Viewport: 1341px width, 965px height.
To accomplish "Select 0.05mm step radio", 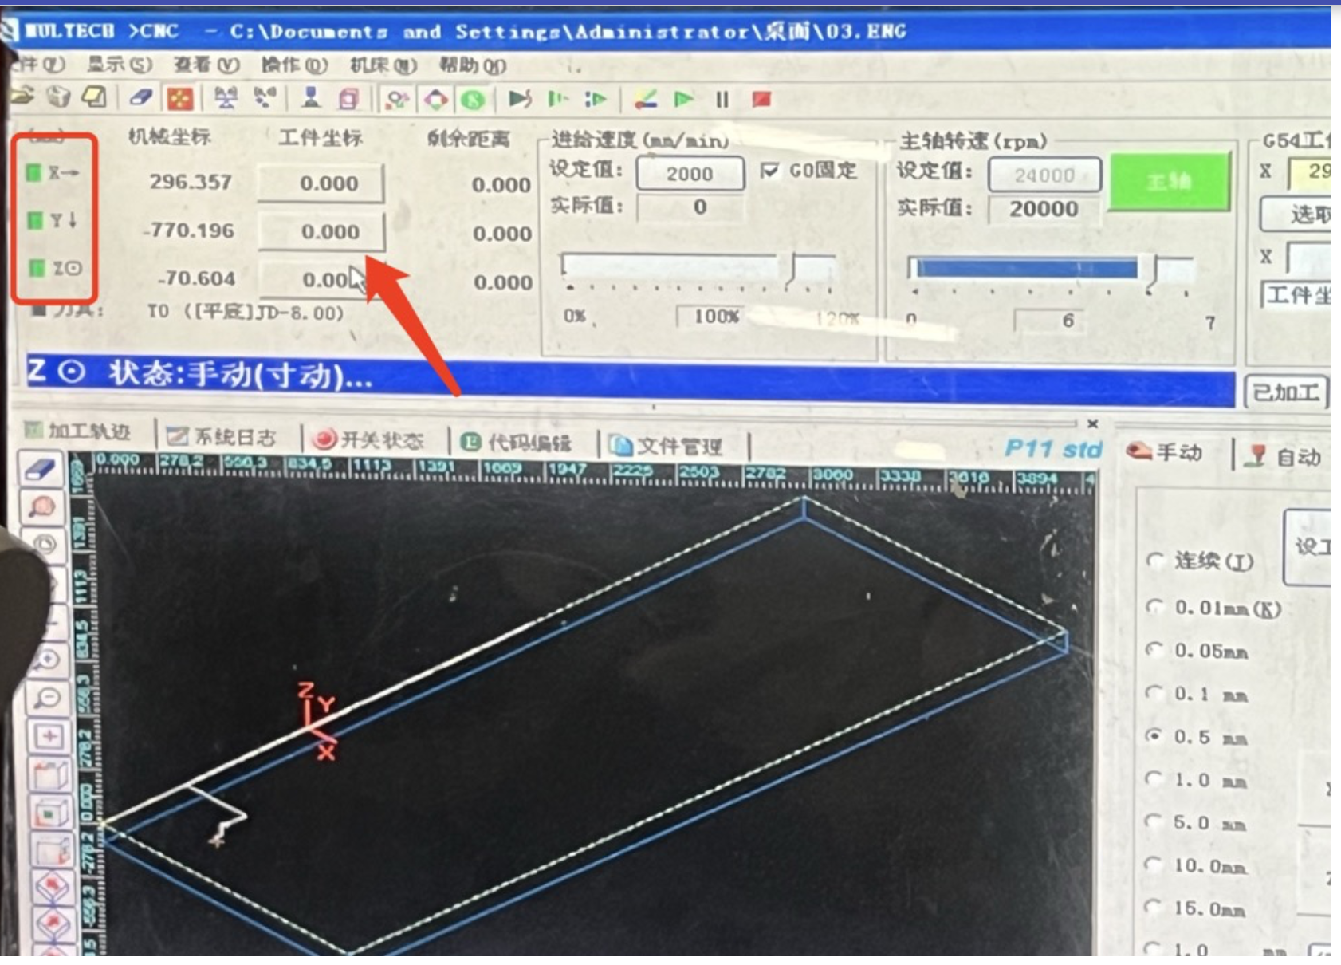I will 1154,650.
